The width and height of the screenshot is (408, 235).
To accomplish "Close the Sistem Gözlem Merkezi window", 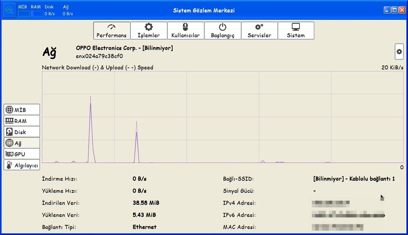I will coord(402,10).
